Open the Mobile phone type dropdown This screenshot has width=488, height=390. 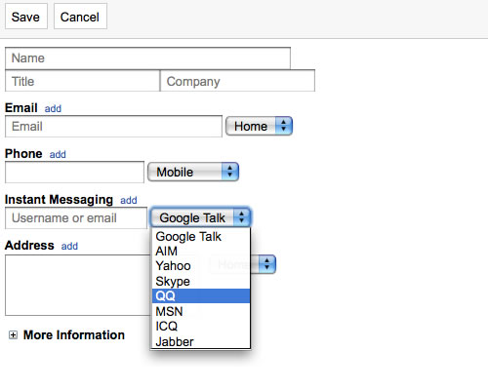pyautogui.click(x=193, y=172)
